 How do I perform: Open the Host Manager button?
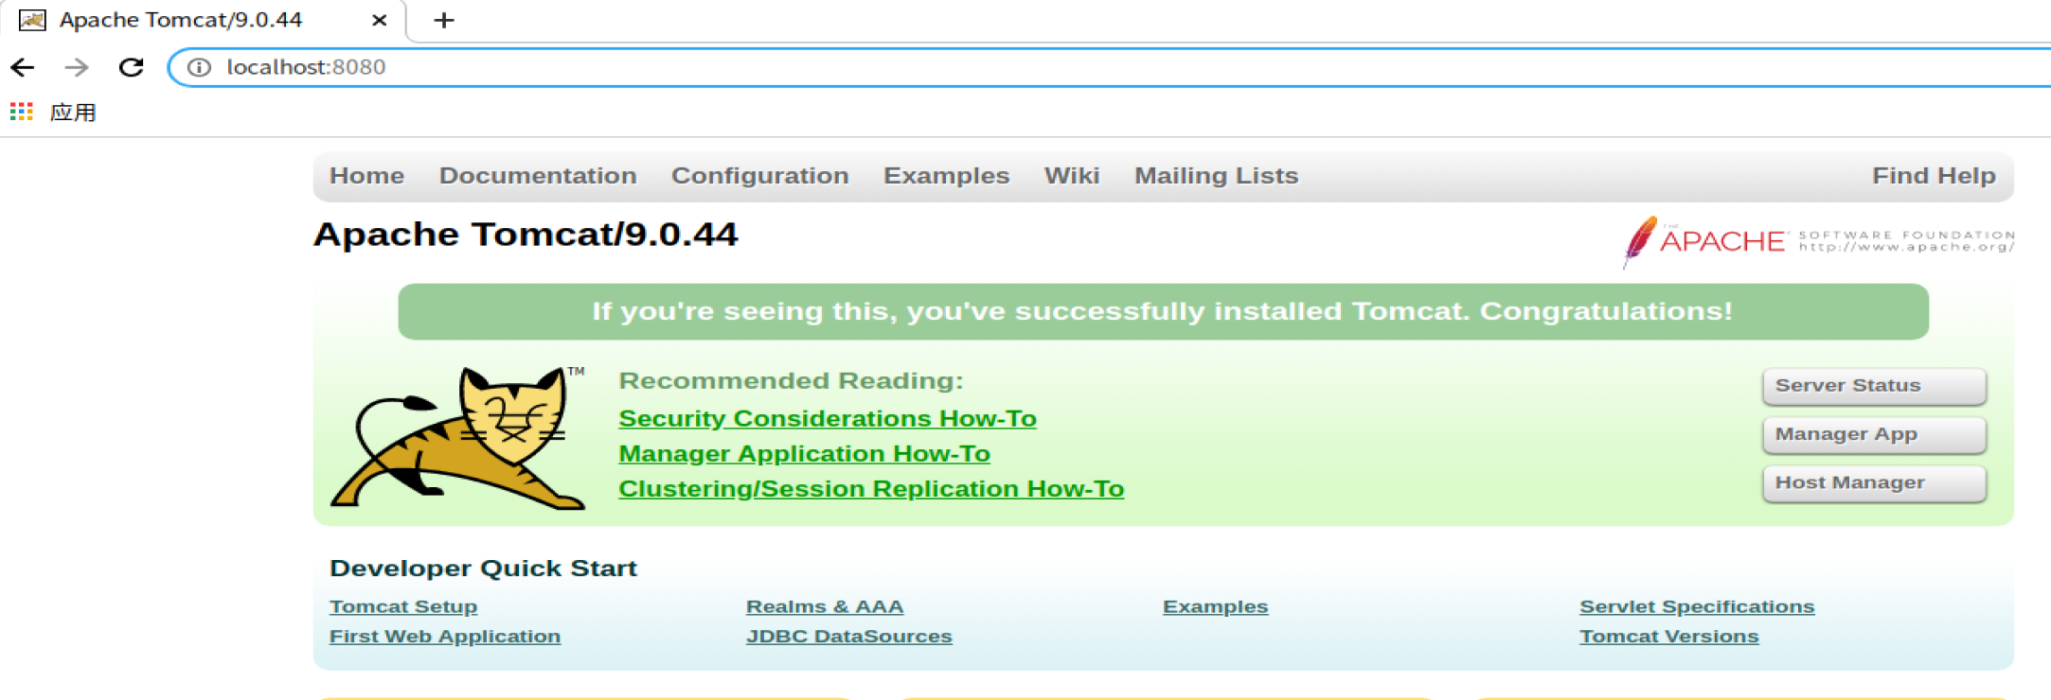pyautogui.click(x=1873, y=483)
